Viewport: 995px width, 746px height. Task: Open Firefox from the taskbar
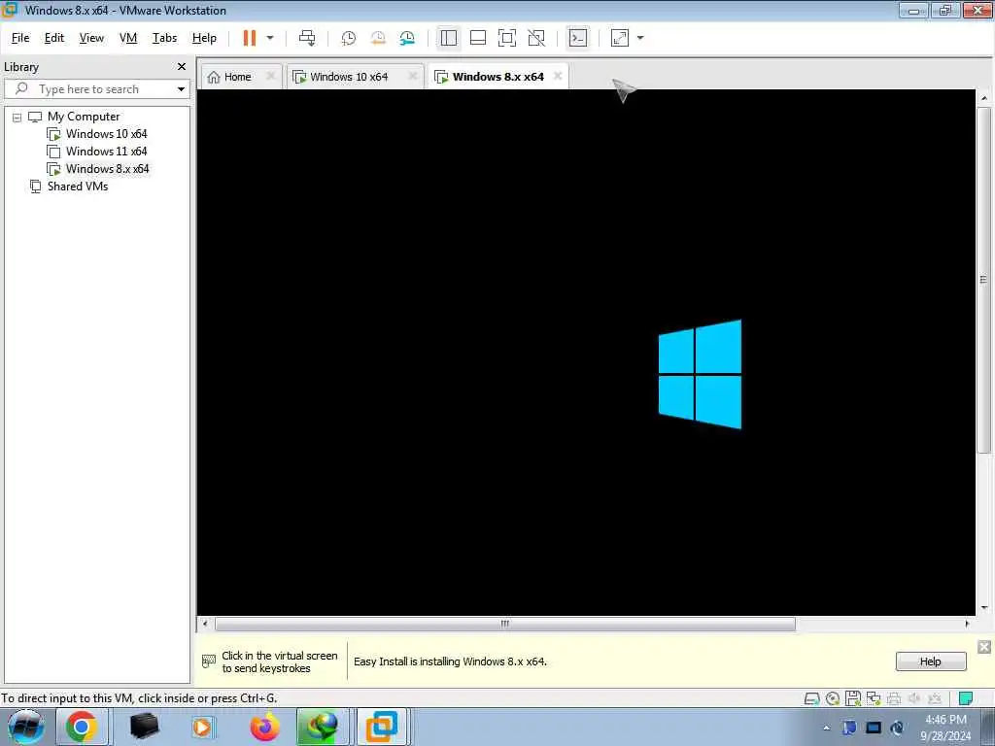(x=264, y=727)
